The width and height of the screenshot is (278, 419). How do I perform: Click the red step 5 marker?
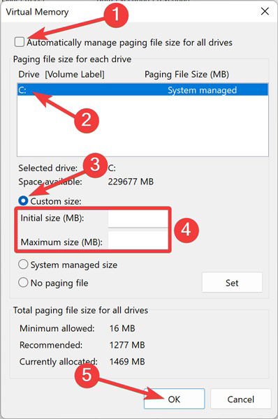coord(87,374)
